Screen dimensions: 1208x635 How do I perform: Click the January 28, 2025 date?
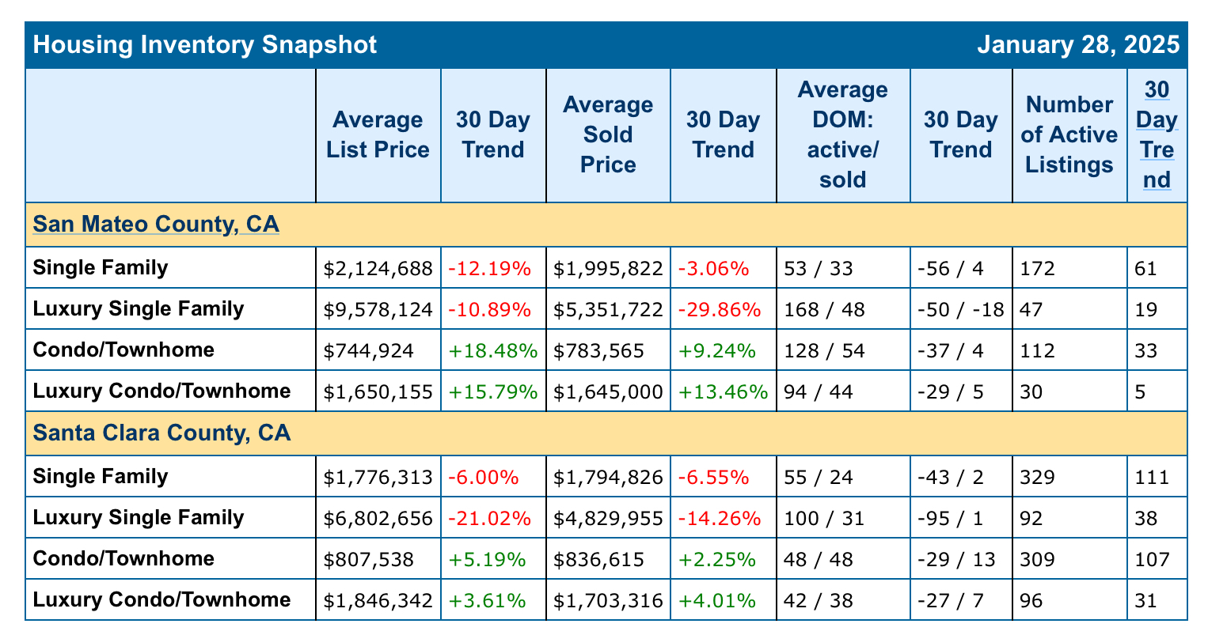pos(1077,44)
